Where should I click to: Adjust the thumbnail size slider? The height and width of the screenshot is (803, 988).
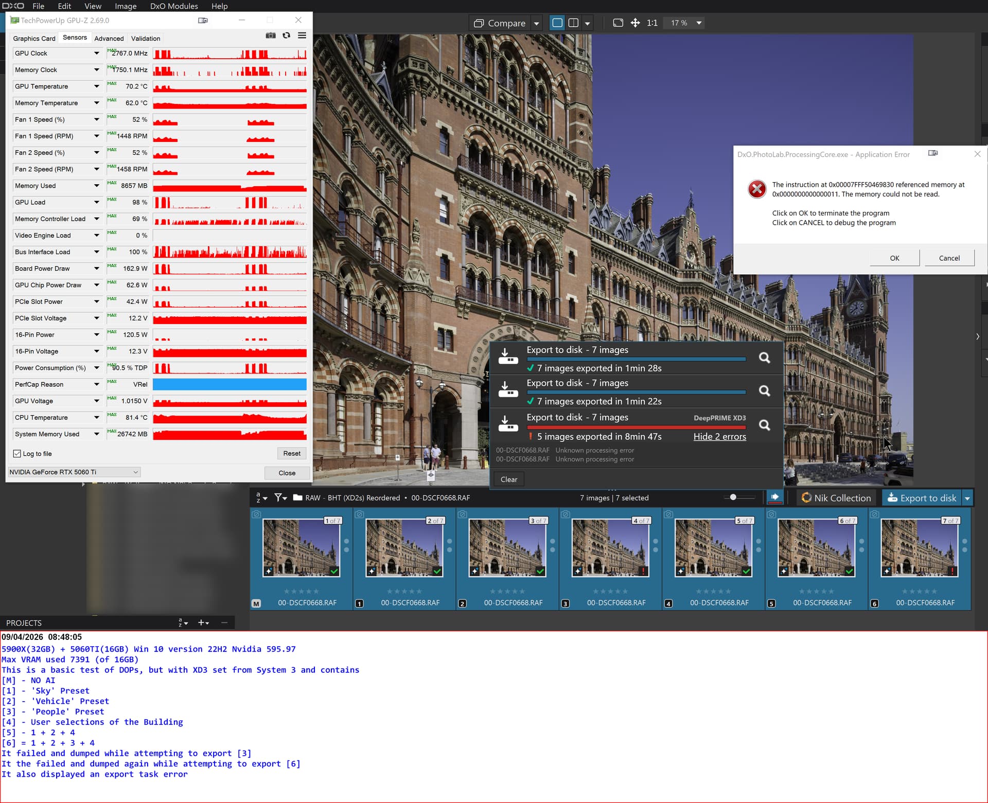click(733, 497)
